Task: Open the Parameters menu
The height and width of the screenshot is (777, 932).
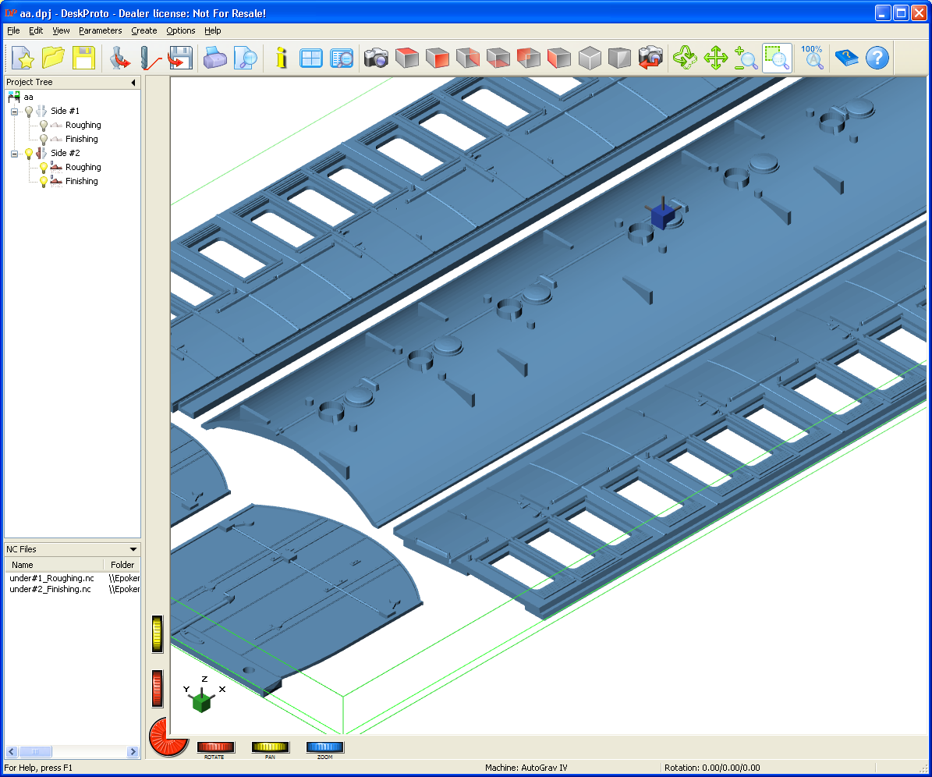Action: tap(100, 30)
